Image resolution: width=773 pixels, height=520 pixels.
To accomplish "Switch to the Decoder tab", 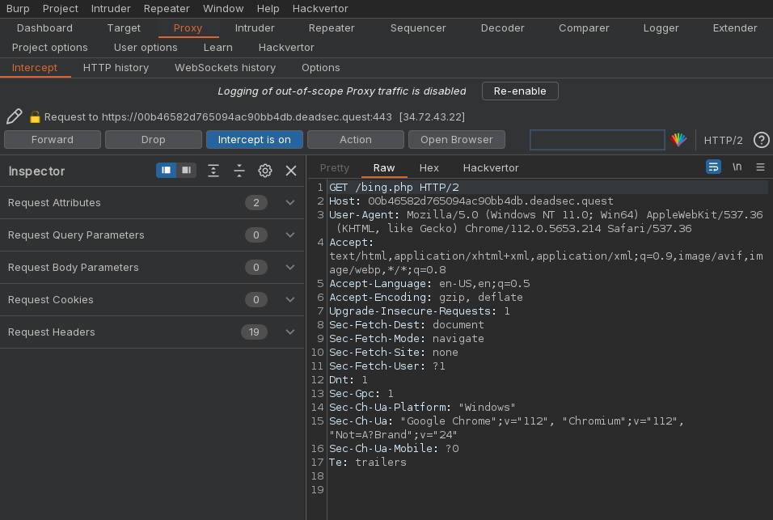I will coord(502,28).
